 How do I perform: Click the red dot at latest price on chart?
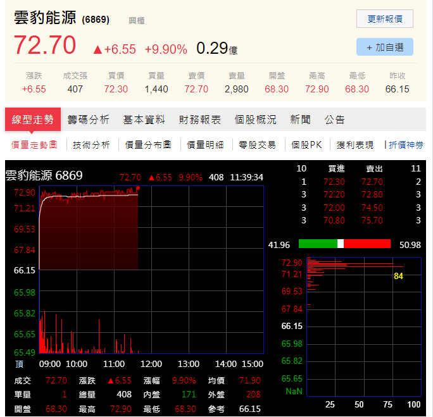tap(138, 188)
